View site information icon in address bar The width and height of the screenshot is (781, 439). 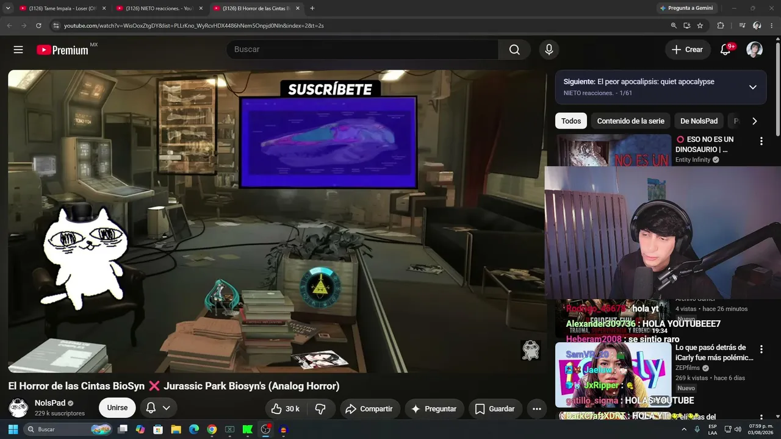coord(56,26)
